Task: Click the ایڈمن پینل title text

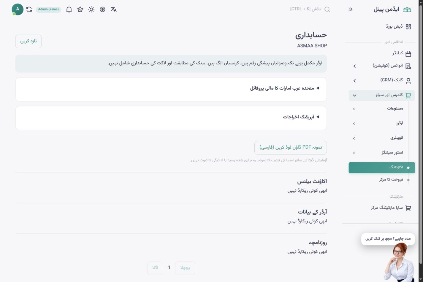Action: [386, 10]
